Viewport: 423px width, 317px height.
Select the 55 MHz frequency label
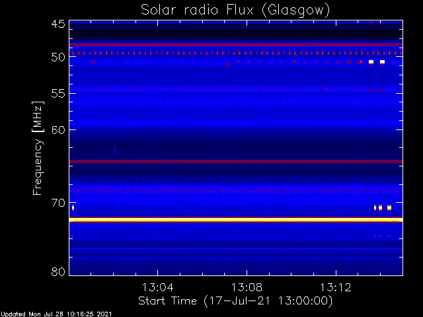point(58,94)
